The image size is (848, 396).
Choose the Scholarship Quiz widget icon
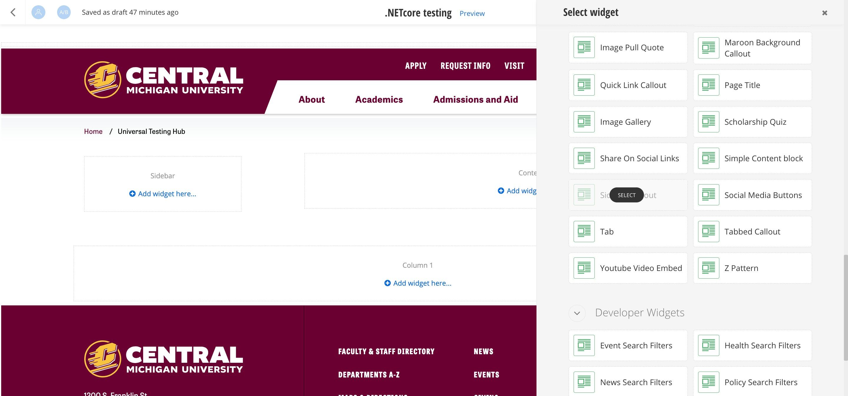coord(708,122)
